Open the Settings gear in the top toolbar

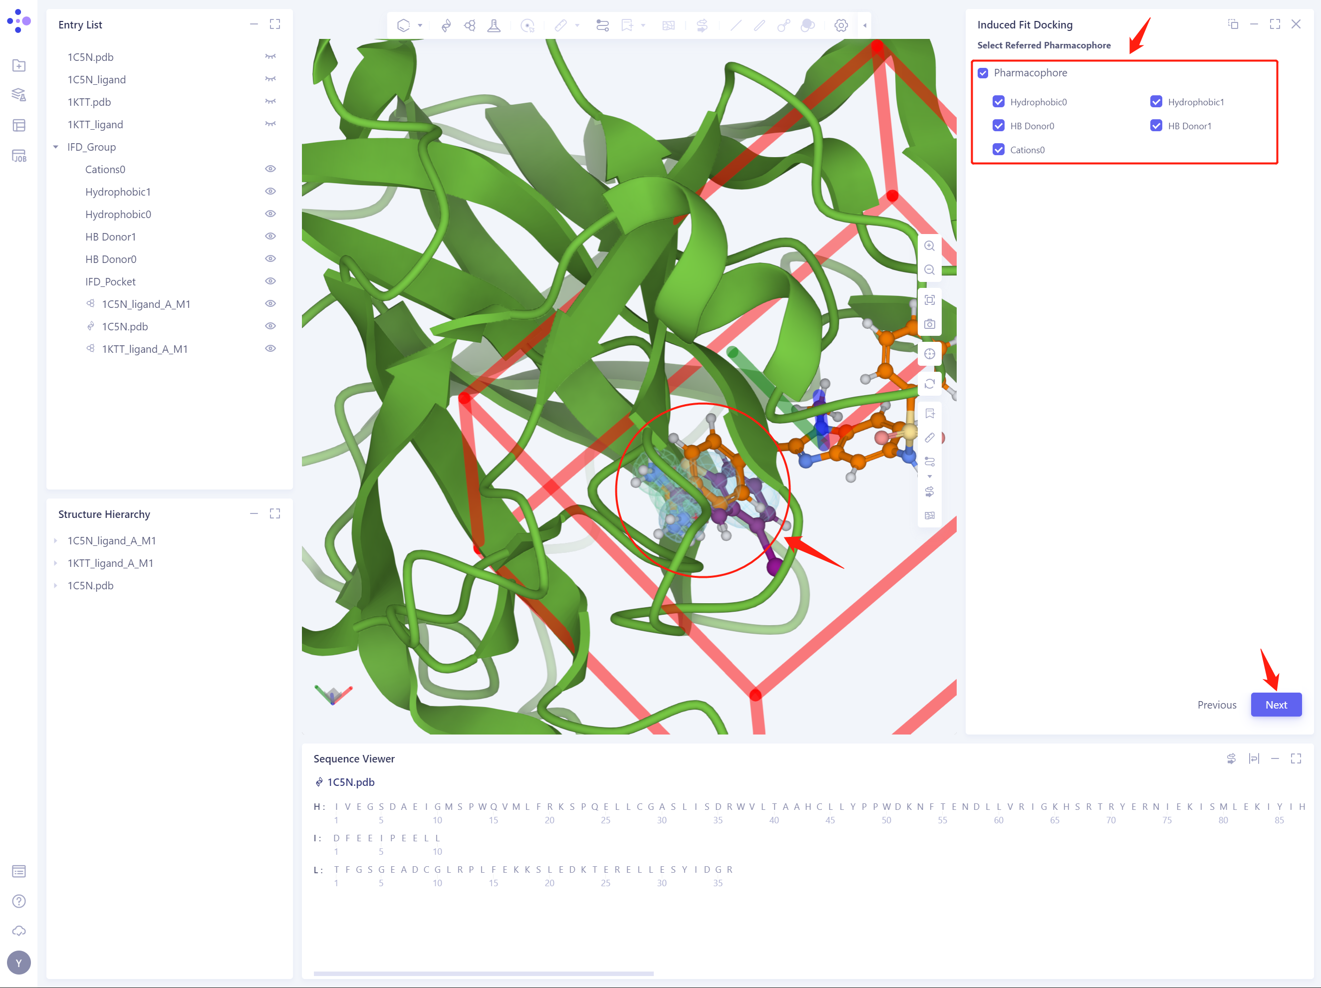tap(841, 25)
